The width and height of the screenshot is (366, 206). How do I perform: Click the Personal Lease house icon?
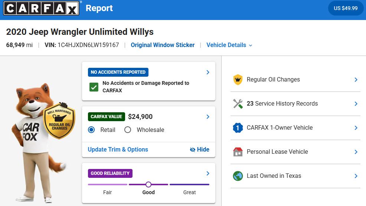238,152
